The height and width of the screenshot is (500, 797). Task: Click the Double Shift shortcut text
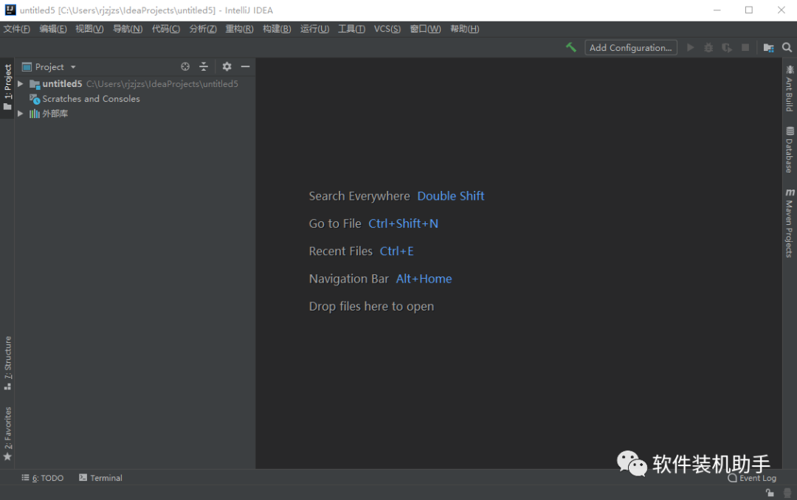click(x=450, y=196)
